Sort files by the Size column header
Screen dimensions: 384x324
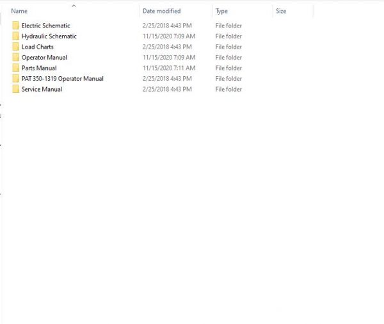[281, 11]
